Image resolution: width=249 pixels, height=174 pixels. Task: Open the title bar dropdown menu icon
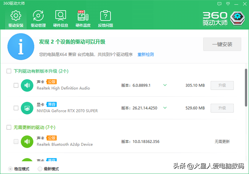[228, 4]
